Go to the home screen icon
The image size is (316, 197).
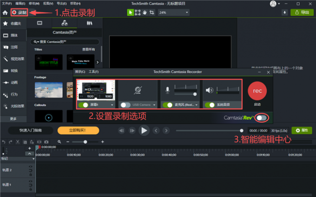coord(5,13)
